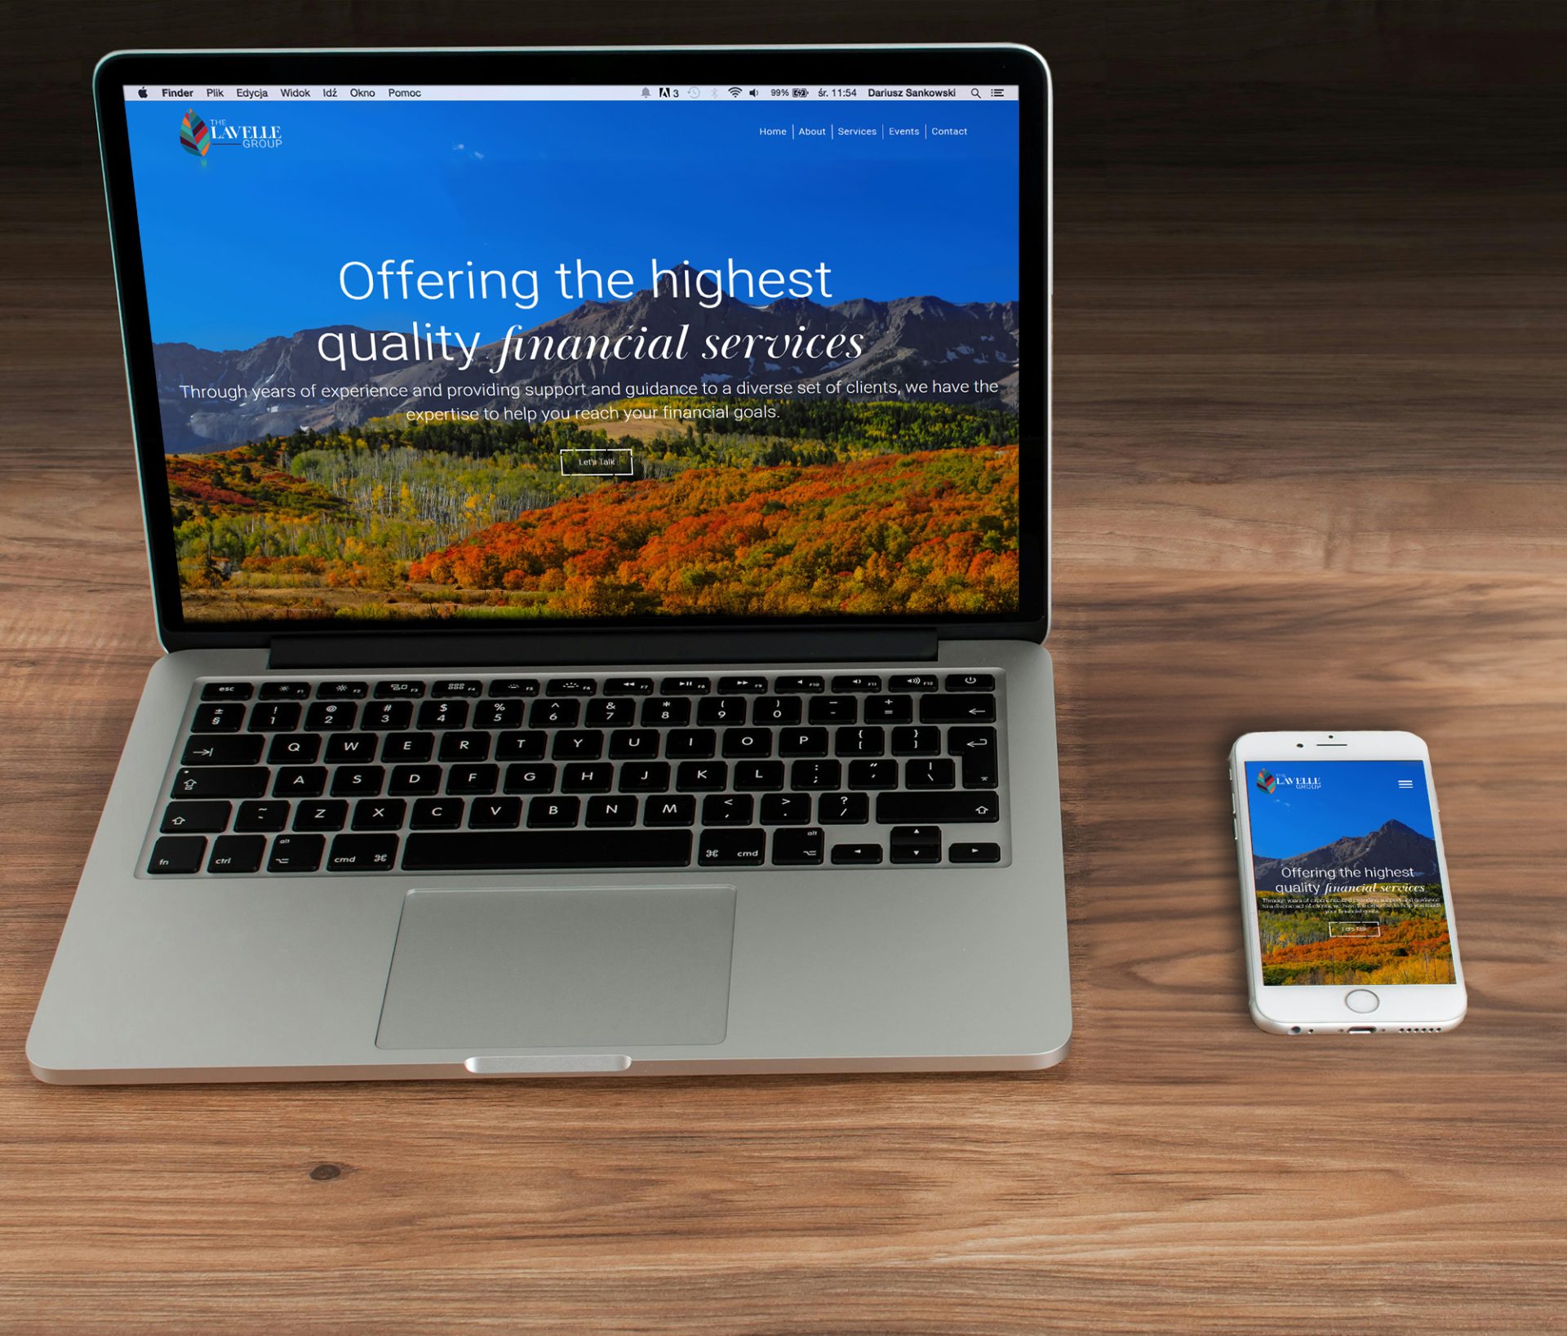Click the Home navigation tab
The width and height of the screenshot is (1567, 1336).
(x=771, y=130)
